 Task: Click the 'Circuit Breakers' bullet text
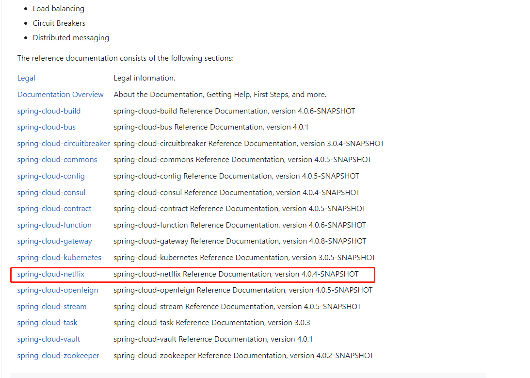[59, 23]
